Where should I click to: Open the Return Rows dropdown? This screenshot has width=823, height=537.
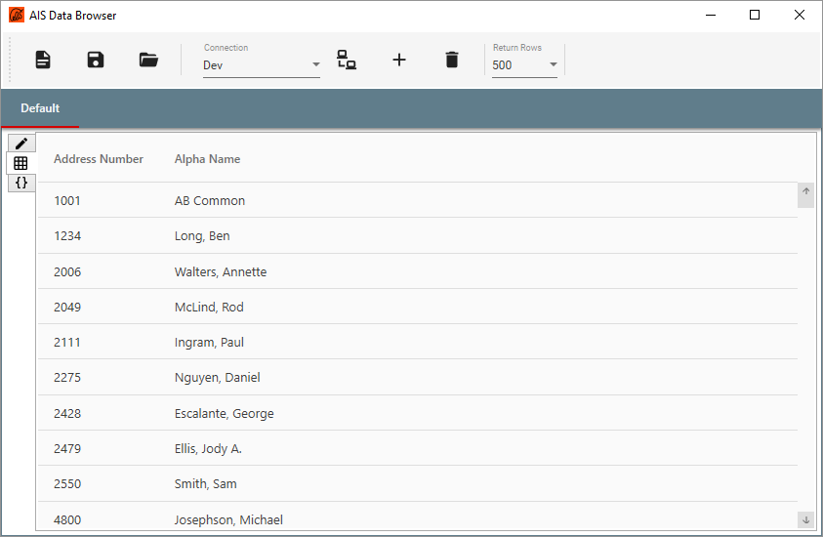pos(524,65)
